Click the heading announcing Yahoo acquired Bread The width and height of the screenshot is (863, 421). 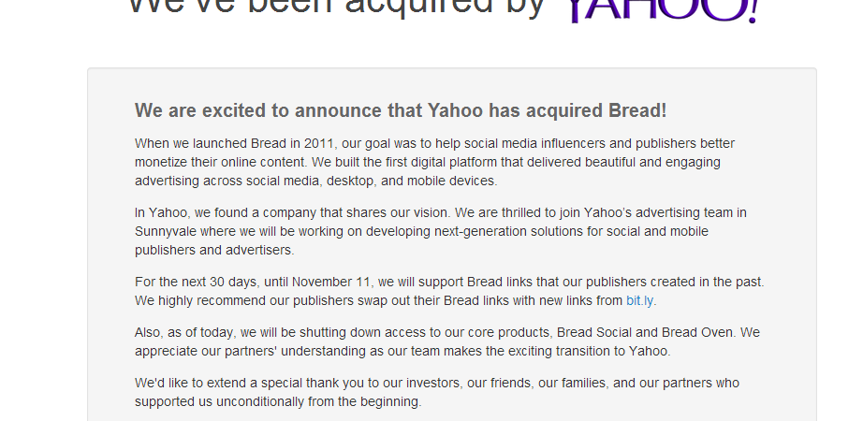[x=401, y=110]
